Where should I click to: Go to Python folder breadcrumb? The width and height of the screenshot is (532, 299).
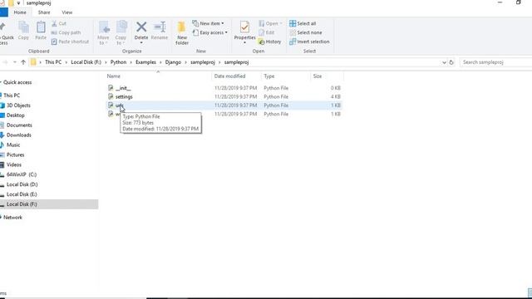[x=118, y=62]
